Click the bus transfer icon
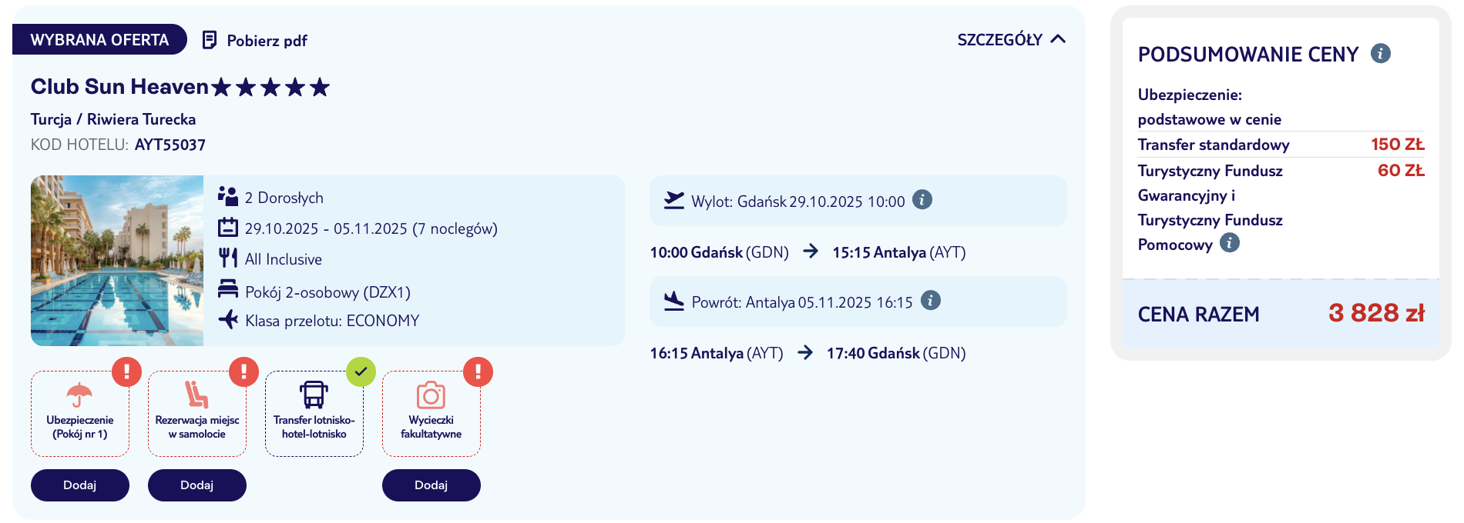Screen dimensions: 1464x523 pyautogui.click(x=314, y=395)
